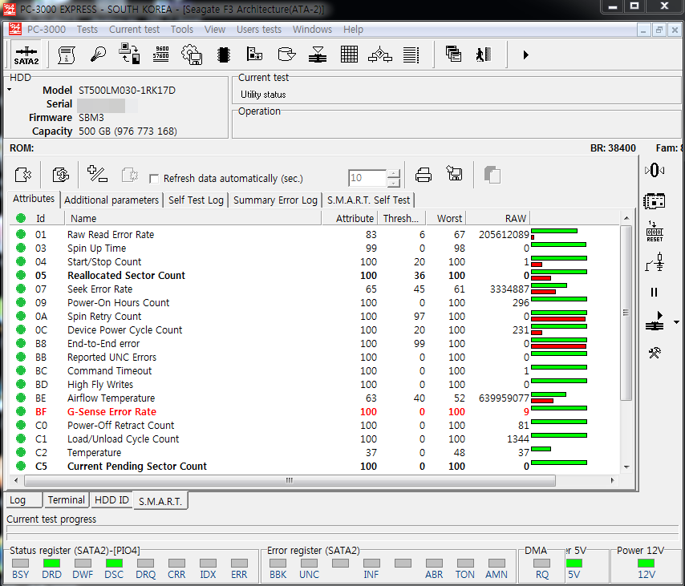Switch to the Terminal bottom tab
This screenshot has height=586, width=685.
pos(67,500)
